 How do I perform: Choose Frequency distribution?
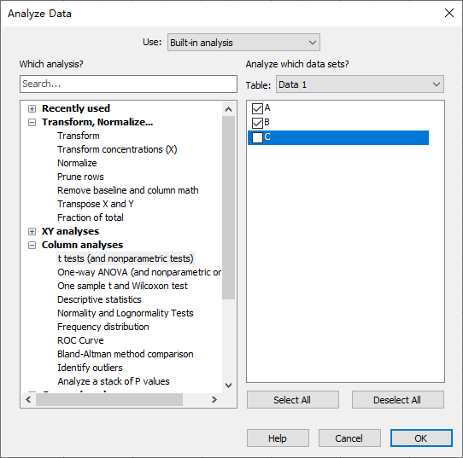point(103,327)
